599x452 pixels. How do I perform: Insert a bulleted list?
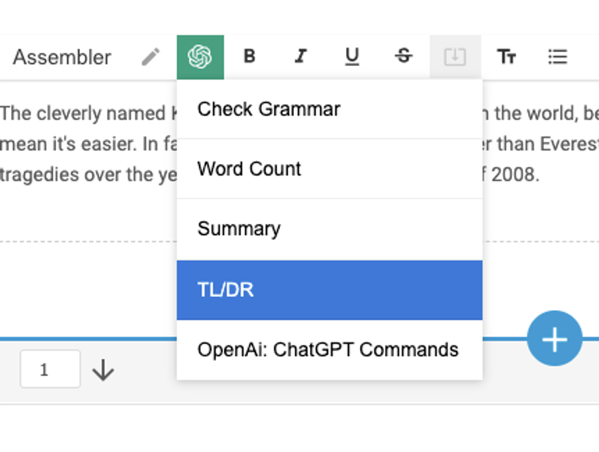pos(557,57)
